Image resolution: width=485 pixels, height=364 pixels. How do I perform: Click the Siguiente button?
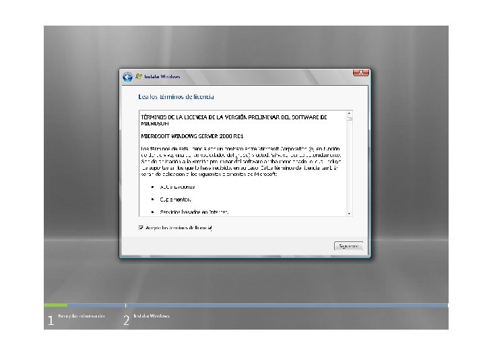(348, 246)
